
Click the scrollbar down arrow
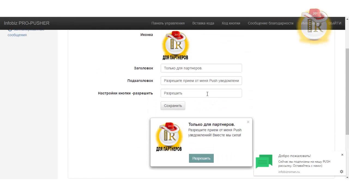[x=347, y=177]
